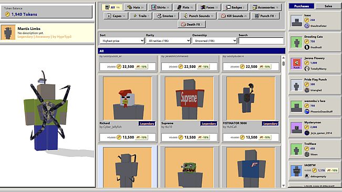This screenshot has height=192, width=342.
Task: Select the Mantis Limbs item thumbnail in grid
Action: coord(127,167)
